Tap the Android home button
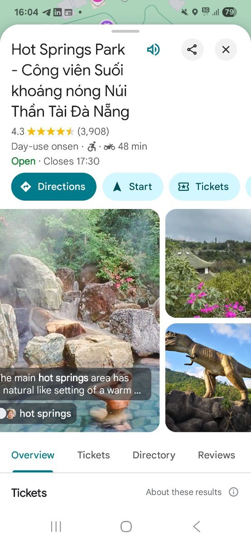 point(126,526)
